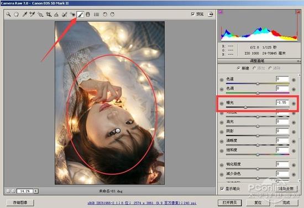
Task: Select the Red Eye Removal tool
Action: coord(72,14)
